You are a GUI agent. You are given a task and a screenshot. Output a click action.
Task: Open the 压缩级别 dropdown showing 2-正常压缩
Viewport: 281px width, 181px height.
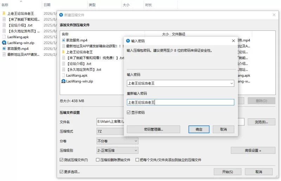click(x=117, y=151)
